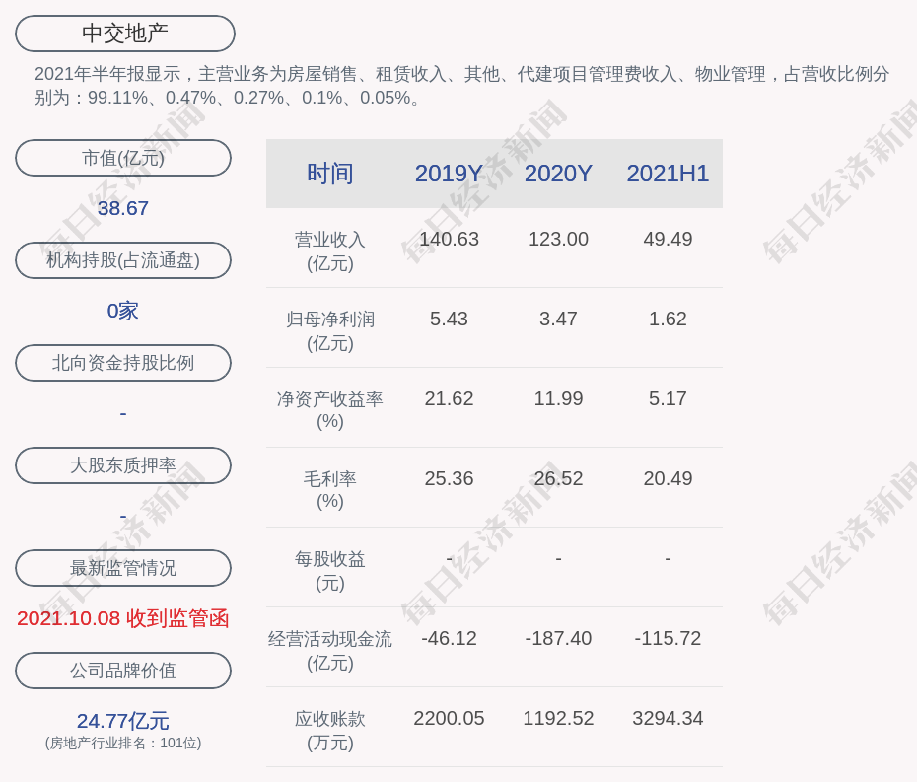Click the 机构持股(占流通盘) label pill

point(123,260)
